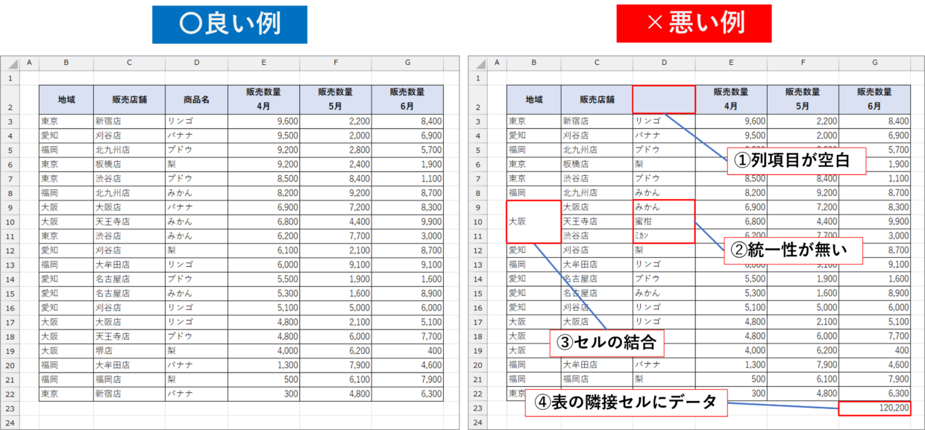Image resolution: width=925 pixels, height=430 pixels.
Task: Select column G header in right sheet
Action: pos(874,63)
